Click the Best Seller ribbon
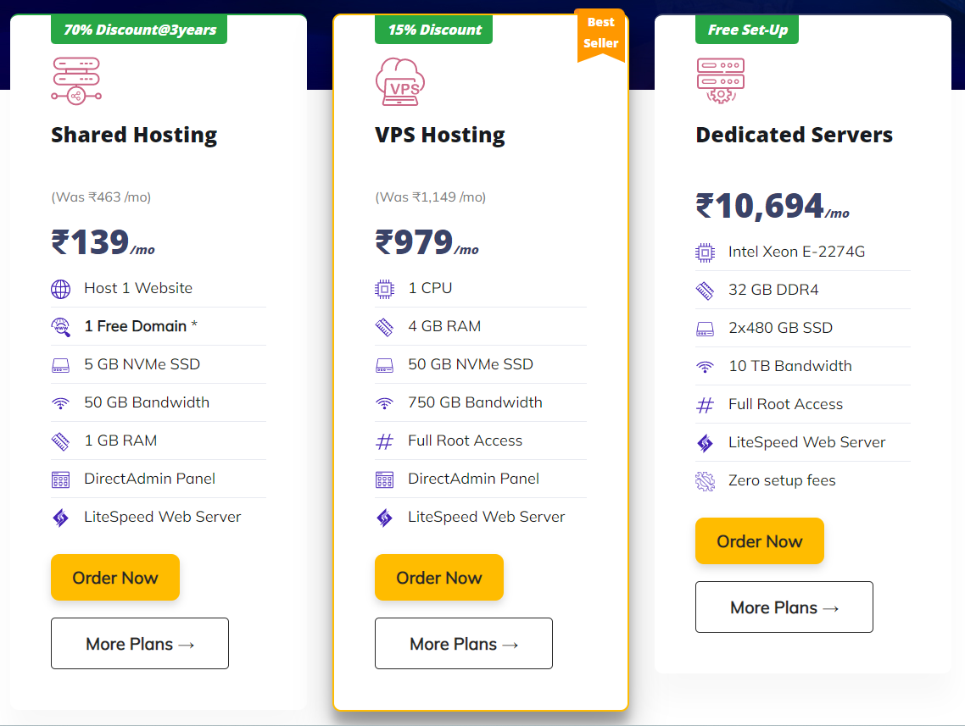 (x=600, y=34)
